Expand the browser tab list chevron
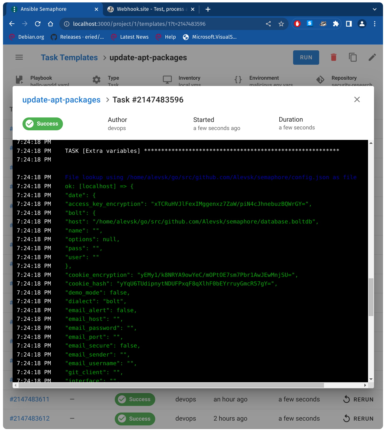This screenshot has width=386, height=432. (375, 9)
